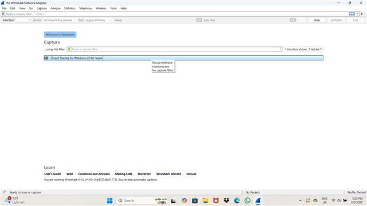Open the 'Legacy Passkey' Key dropdown

(99, 20)
